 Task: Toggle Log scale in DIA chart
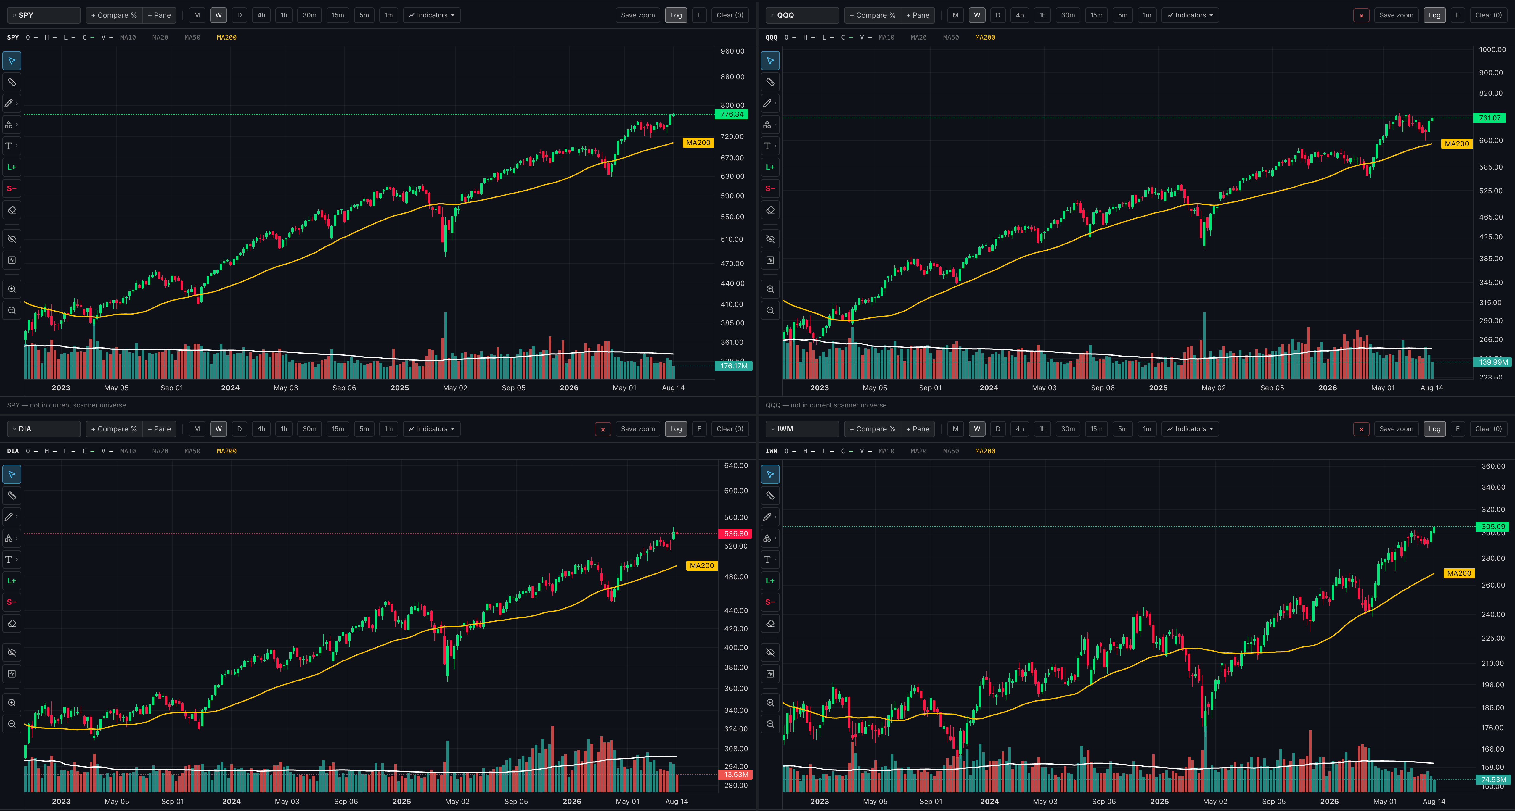point(676,429)
